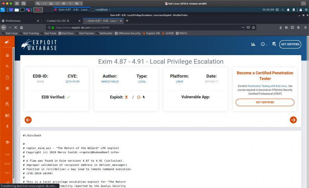Toggle the Firefox sidebar icon
This screenshot has width=309, height=188.
pyautogui.click(x=293, y=27)
